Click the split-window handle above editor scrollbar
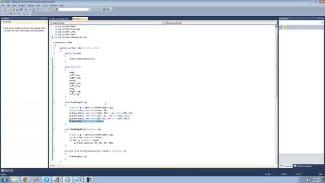 (x=276, y=26)
